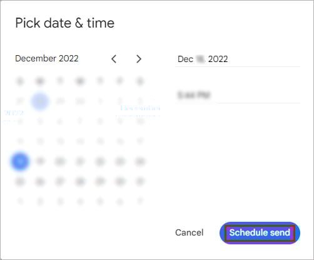Choose Thursday December 22 in calendar
The image size is (314, 260).
[x=100, y=162]
